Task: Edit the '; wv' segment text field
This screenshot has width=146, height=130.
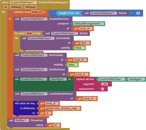Action: [x=105, y=84]
